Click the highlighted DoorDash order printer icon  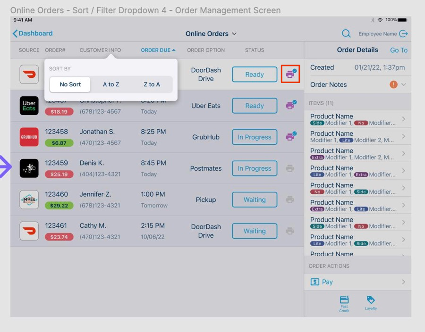[290, 74]
